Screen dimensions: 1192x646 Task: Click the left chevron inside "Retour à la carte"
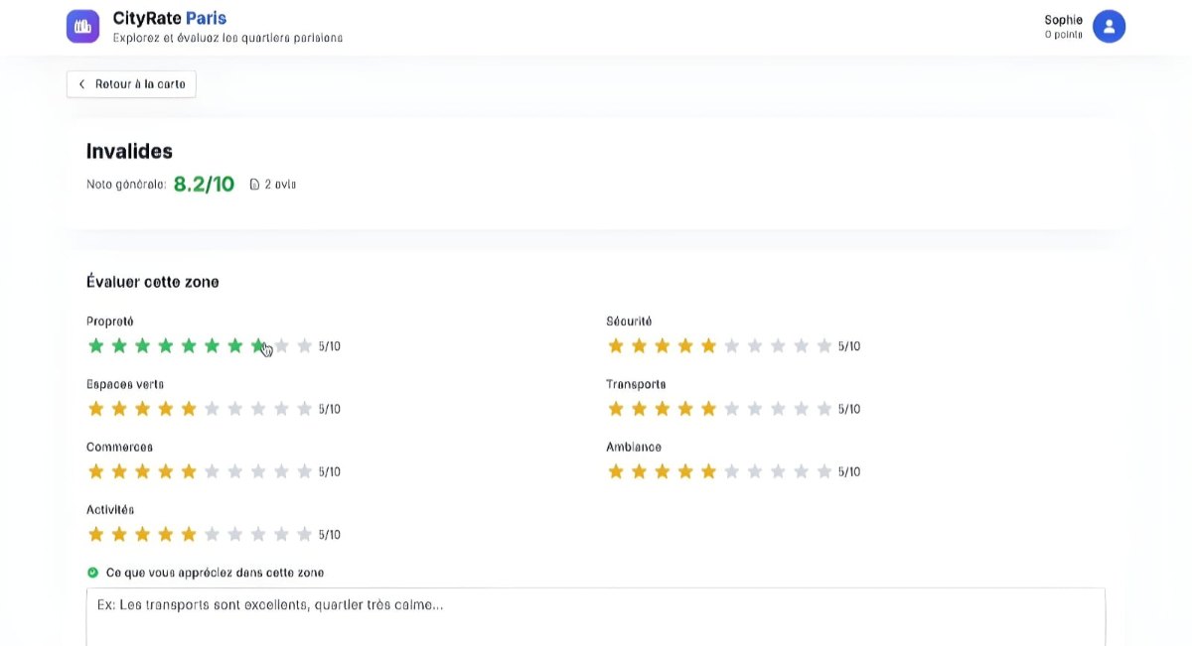pyautogui.click(x=81, y=83)
